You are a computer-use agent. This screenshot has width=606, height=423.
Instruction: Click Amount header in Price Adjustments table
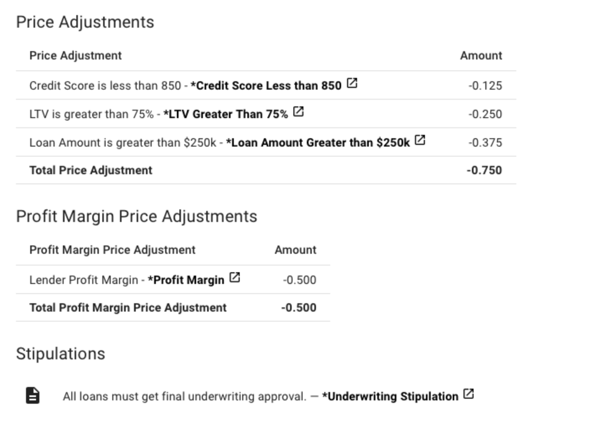point(481,55)
